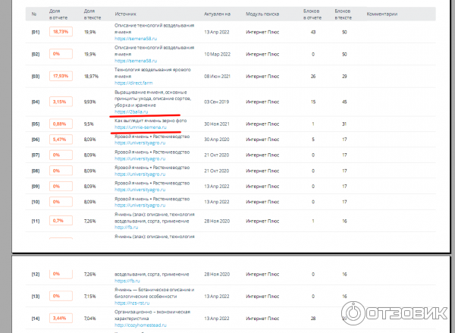Image resolution: width=455 pixels, height=333 pixels.
Task: Click the 3,44% share badge in row 14
Action: point(61,318)
